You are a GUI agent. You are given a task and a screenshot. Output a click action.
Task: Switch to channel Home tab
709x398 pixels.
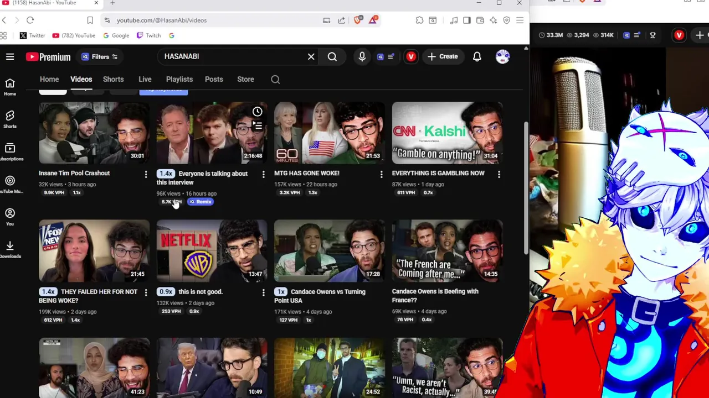(49, 79)
